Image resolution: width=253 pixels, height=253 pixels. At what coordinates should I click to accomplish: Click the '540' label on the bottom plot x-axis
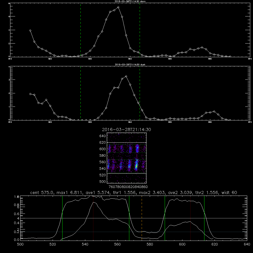coord(85,244)
